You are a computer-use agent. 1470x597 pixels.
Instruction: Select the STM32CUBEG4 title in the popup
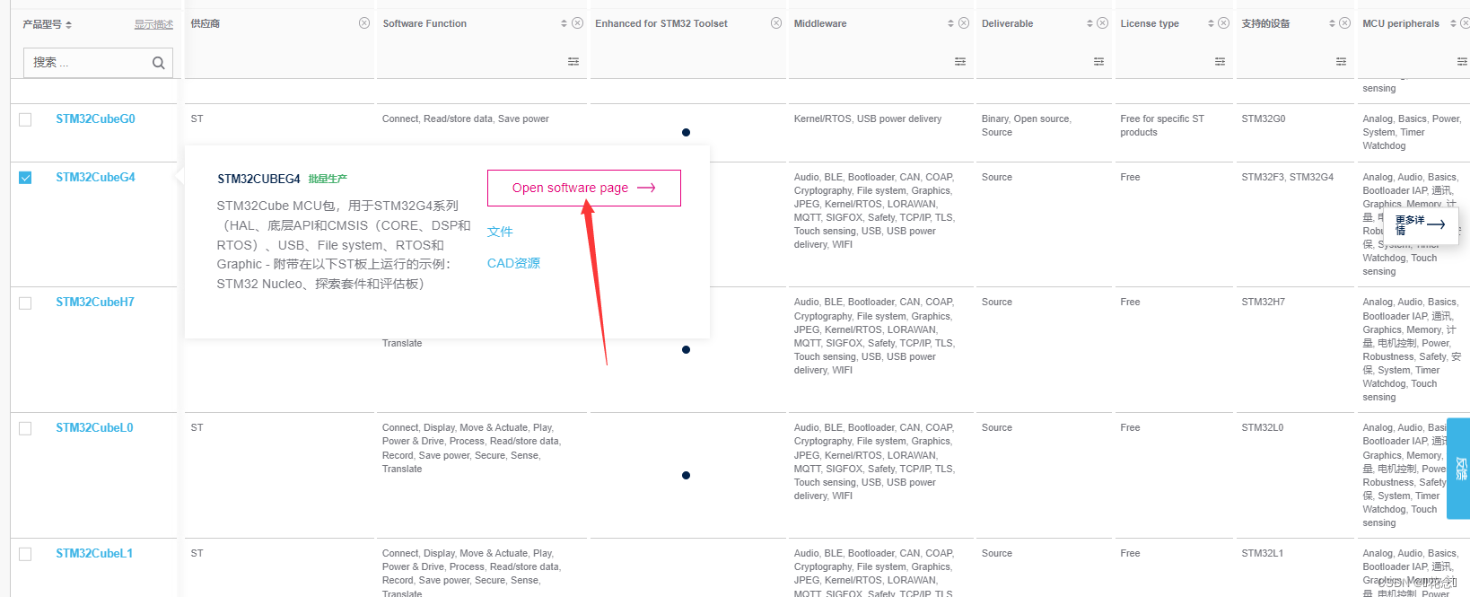pyautogui.click(x=258, y=179)
